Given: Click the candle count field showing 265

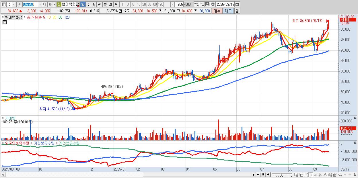Looking at the screenshot, I should 180,4.
